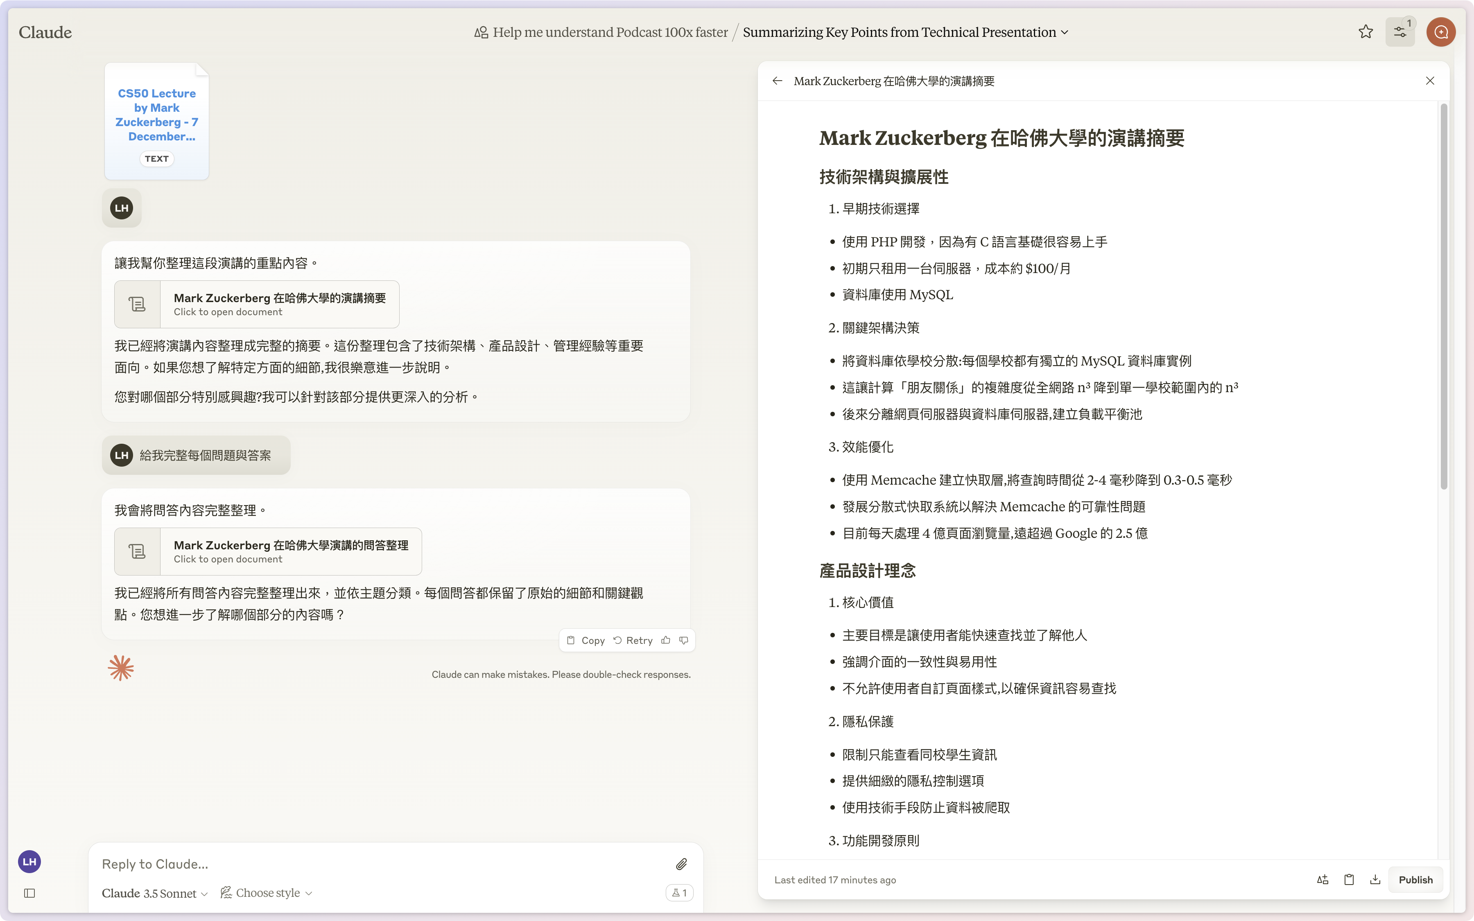Copy artifact content with clipboard icon
This screenshot has height=921, width=1474.
coord(1349,880)
